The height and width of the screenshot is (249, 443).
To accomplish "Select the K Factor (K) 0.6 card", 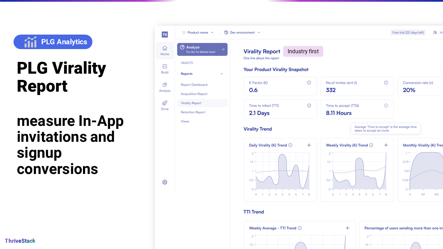I will [280, 86].
